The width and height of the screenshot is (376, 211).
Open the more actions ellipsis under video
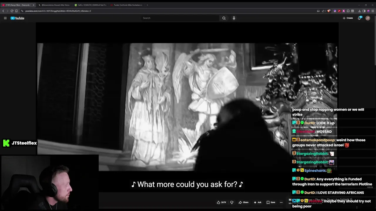tap(281, 202)
